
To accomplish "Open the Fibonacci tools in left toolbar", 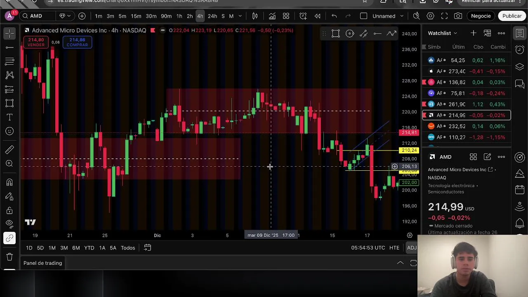I will tap(9, 61).
